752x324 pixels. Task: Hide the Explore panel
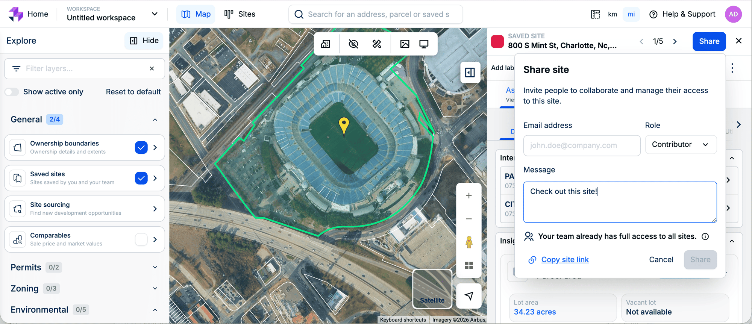pyautogui.click(x=144, y=41)
